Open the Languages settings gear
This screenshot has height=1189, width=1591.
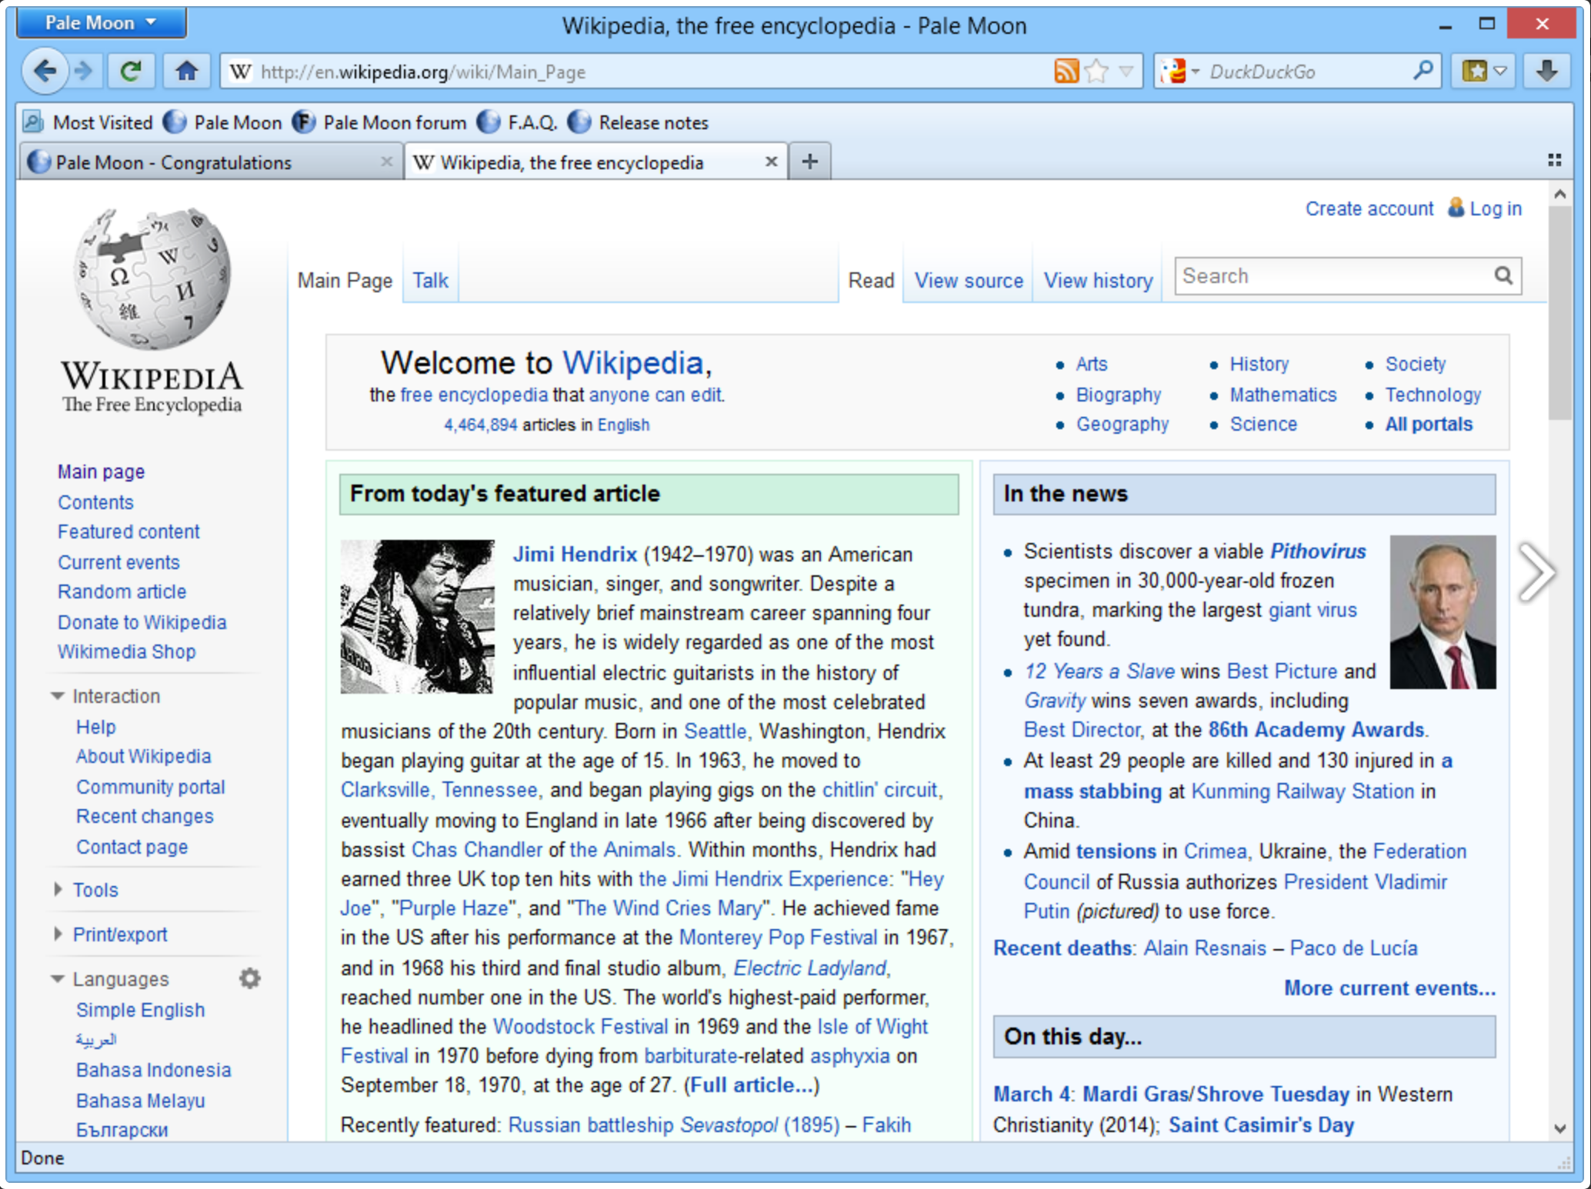(x=248, y=978)
